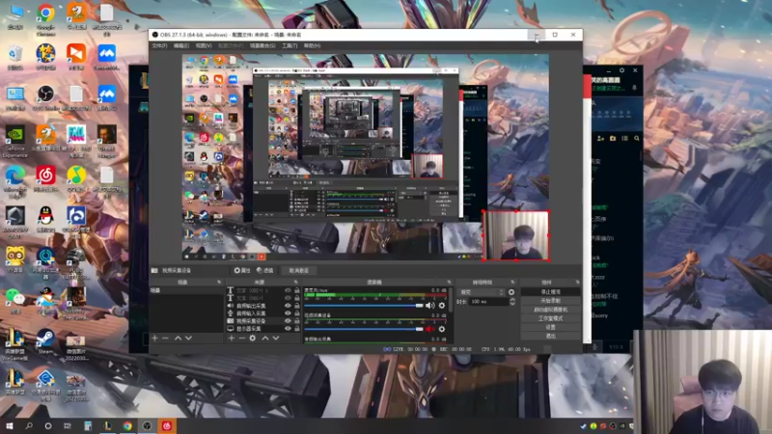This screenshot has height=434, width=772.
Task: Open OBS Studio desktop shortcut
Action: pos(45,97)
